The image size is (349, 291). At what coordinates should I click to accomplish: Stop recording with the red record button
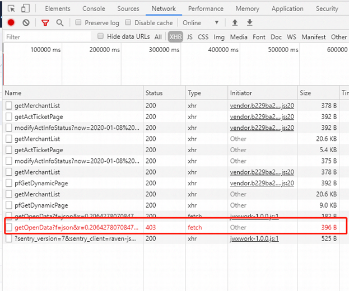pos(11,22)
